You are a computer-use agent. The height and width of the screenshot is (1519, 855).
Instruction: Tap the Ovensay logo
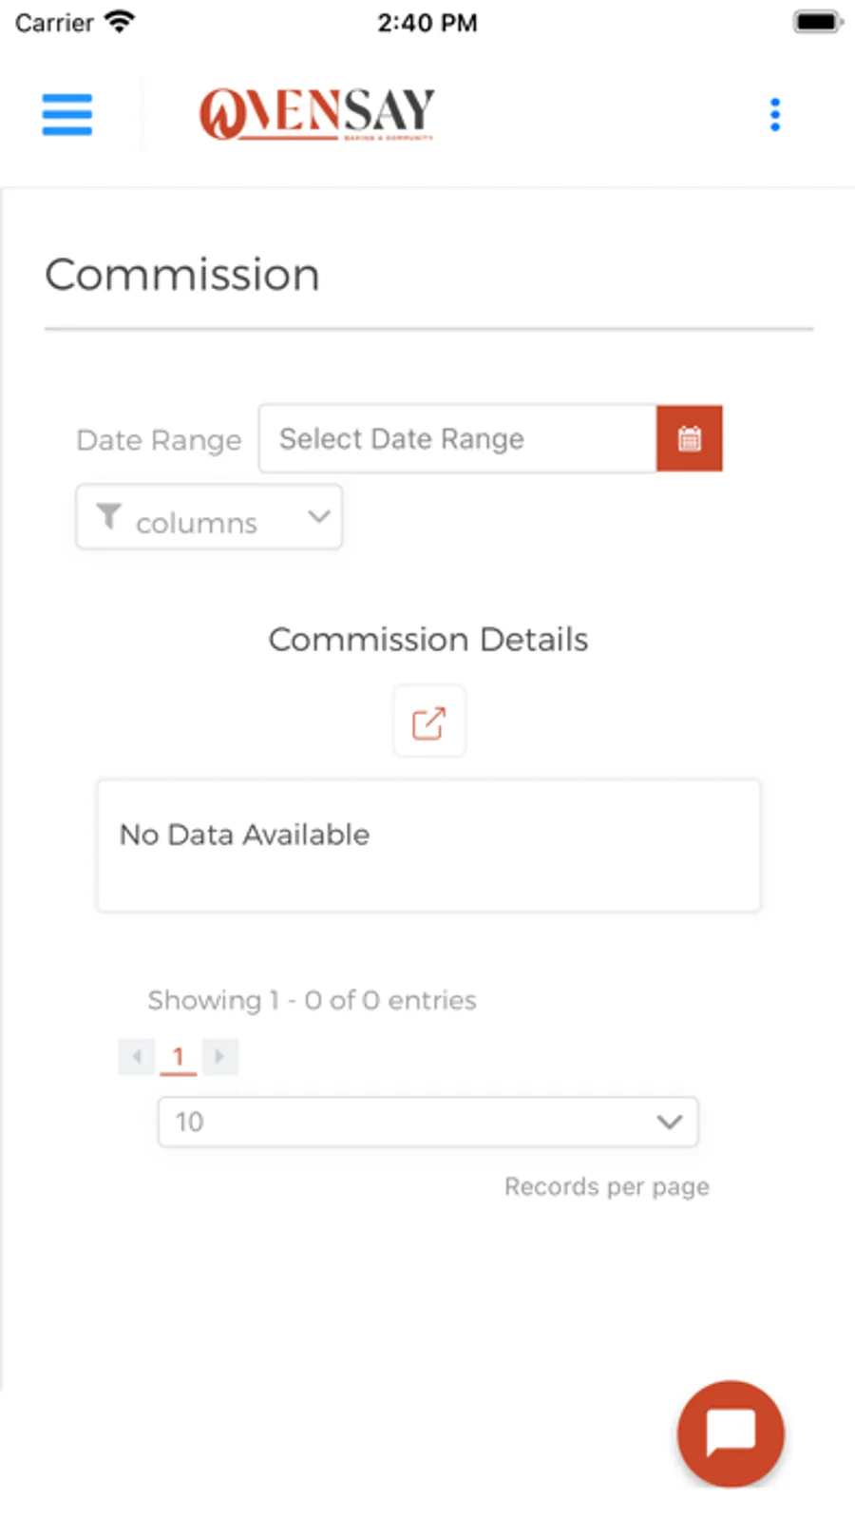coord(316,114)
